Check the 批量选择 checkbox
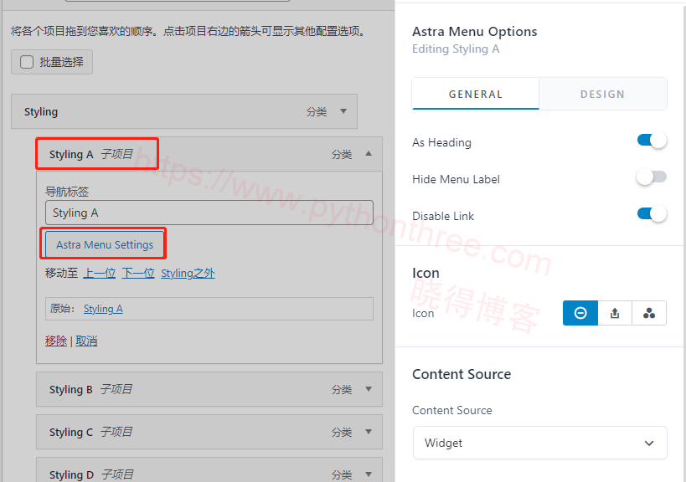The width and height of the screenshot is (686, 482). (x=27, y=62)
